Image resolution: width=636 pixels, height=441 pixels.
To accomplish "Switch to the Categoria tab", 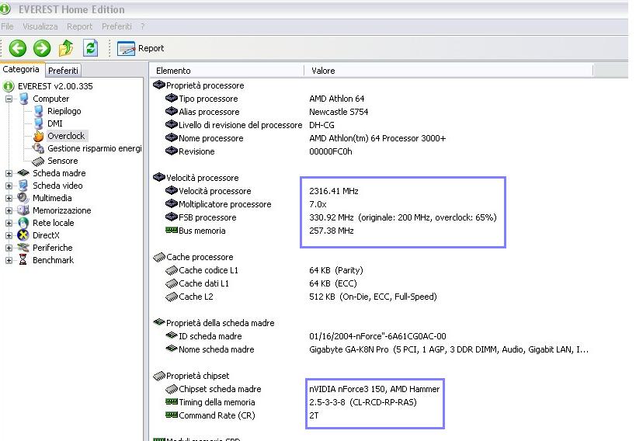I will coord(21,69).
